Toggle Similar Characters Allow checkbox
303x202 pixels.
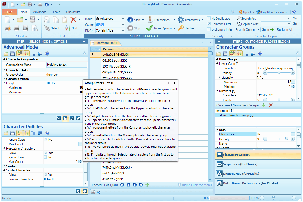[x=46, y=174]
